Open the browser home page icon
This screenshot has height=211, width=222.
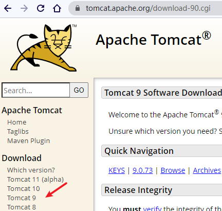[57, 8]
